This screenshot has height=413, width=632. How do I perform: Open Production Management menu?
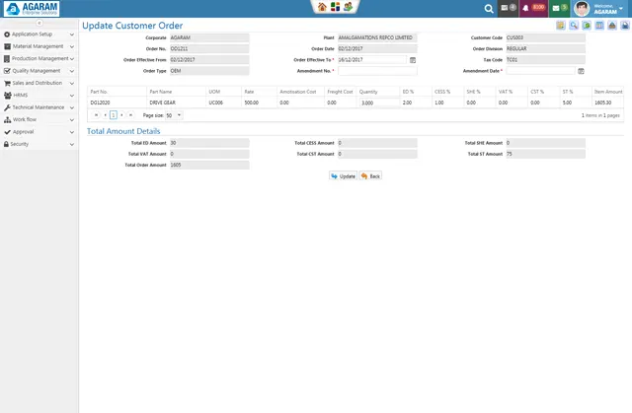[39, 59]
